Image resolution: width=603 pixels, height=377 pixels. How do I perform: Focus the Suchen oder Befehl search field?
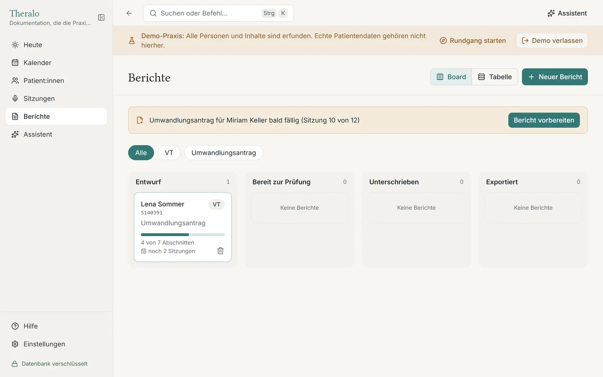pos(219,13)
